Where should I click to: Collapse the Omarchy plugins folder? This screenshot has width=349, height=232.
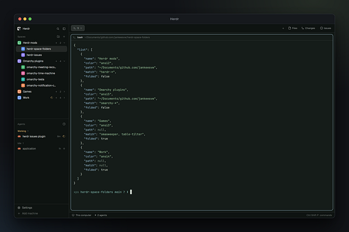click(65, 61)
